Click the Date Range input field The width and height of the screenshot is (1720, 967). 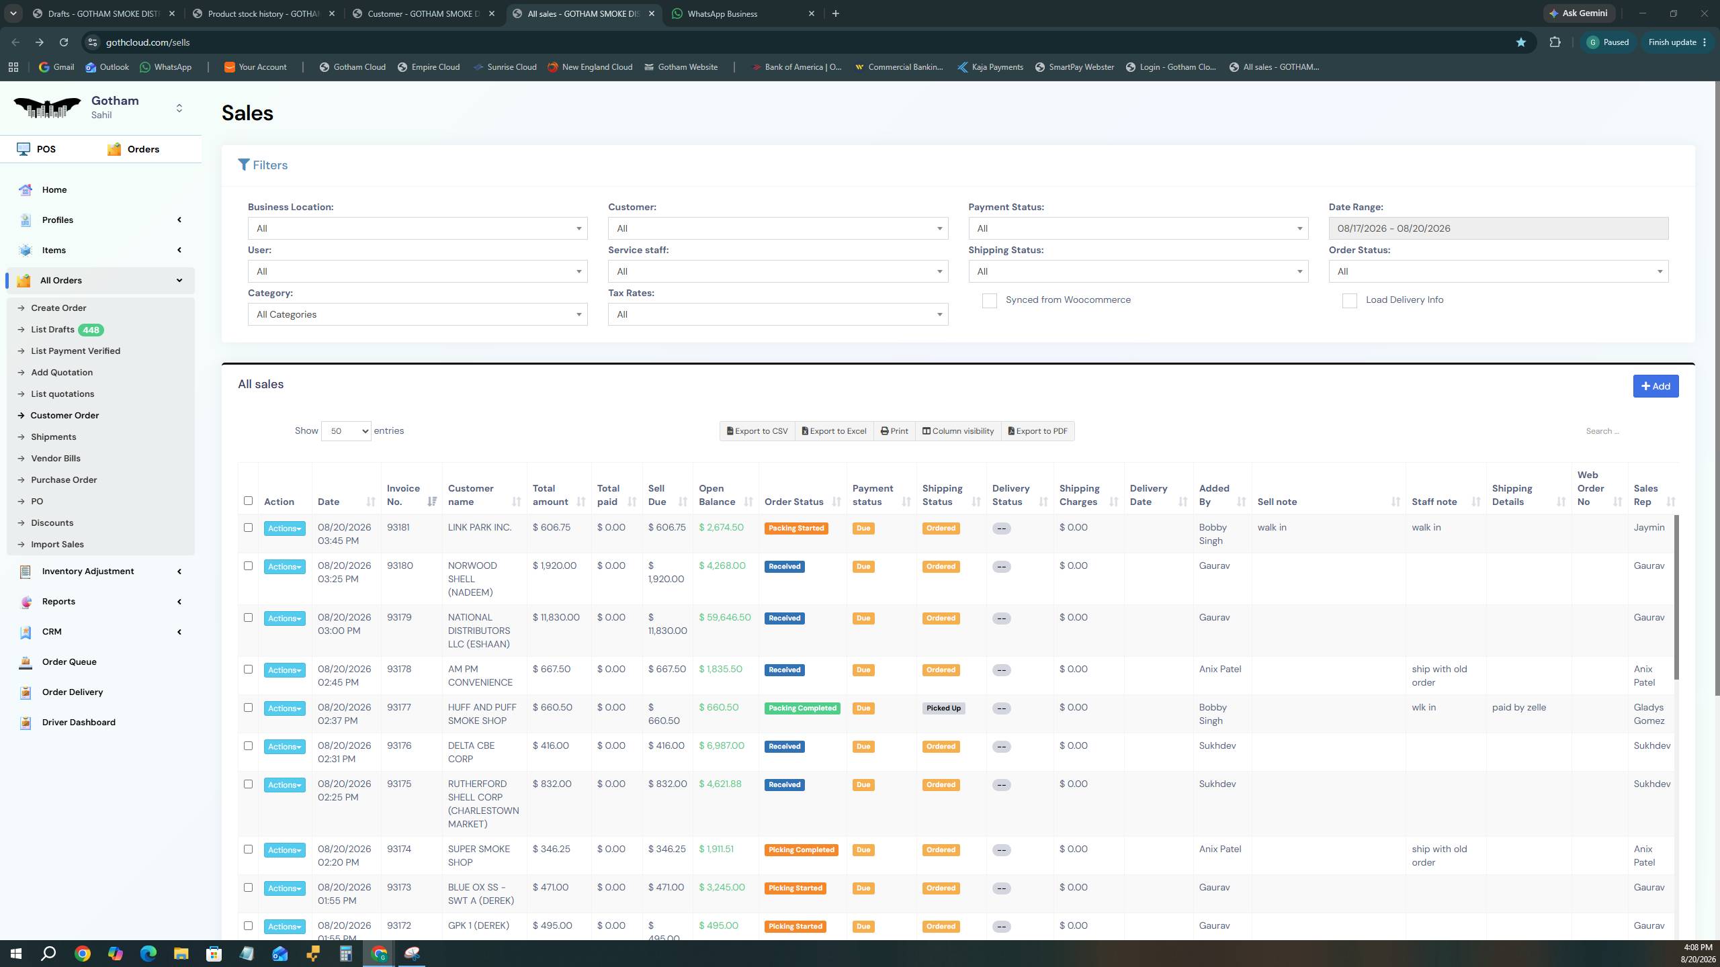(x=1498, y=228)
